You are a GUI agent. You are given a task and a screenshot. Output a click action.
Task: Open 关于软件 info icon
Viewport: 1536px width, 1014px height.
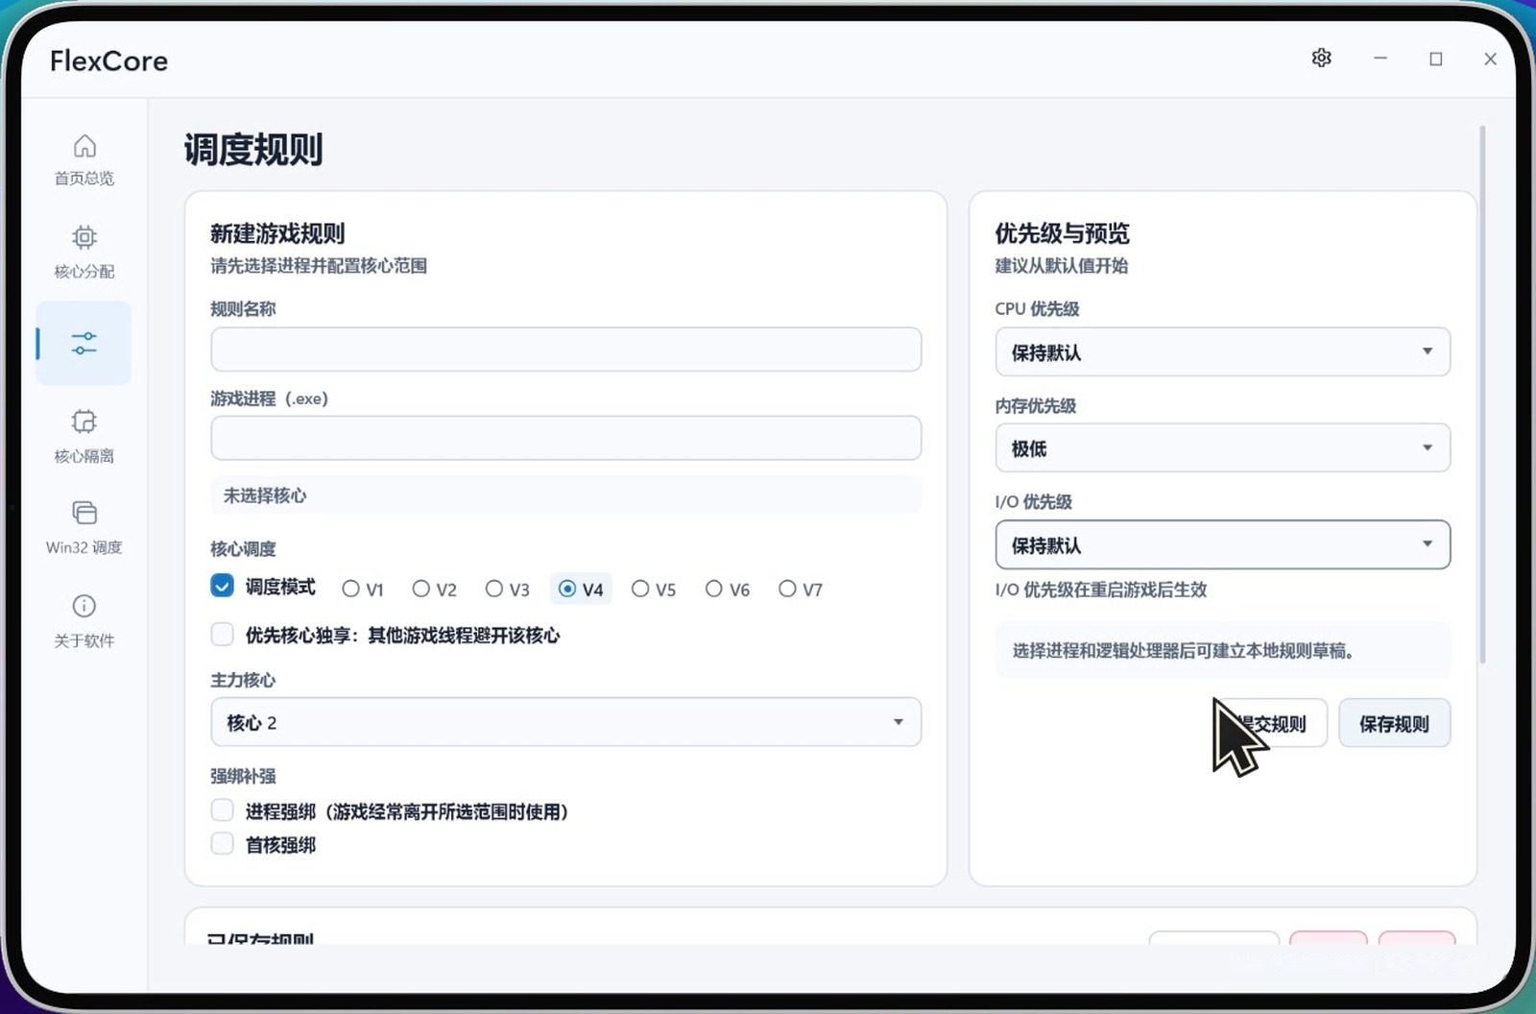pos(84,606)
